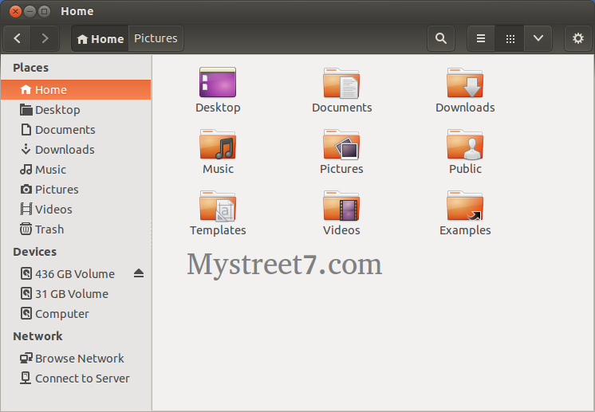
Task: Click the search magnifier button
Action: pos(440,38)
